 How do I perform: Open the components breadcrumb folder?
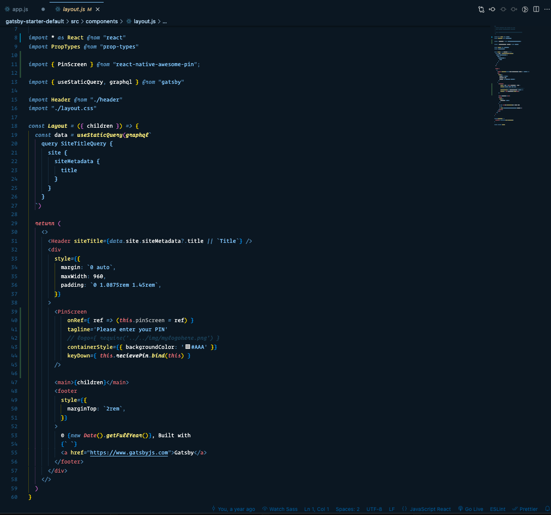tap(102, 21)
